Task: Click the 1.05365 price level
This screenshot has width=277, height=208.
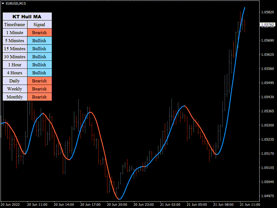Action: (267, 111)
